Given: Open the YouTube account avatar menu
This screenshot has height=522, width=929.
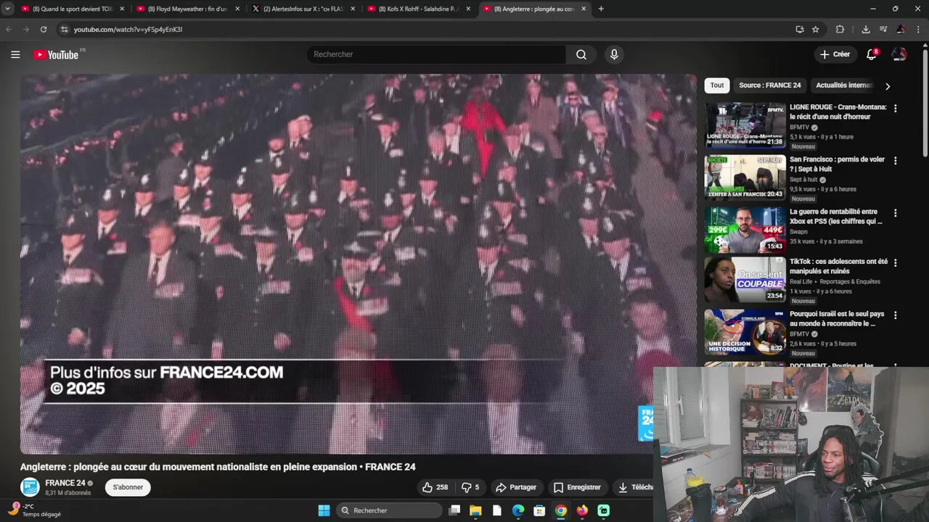Looking at the screenshot, I should click(x=899, y=54).
